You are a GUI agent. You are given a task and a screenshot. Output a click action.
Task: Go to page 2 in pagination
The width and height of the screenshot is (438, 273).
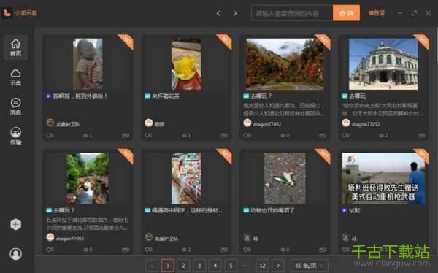pyautogui.click(x=183, y=265)
